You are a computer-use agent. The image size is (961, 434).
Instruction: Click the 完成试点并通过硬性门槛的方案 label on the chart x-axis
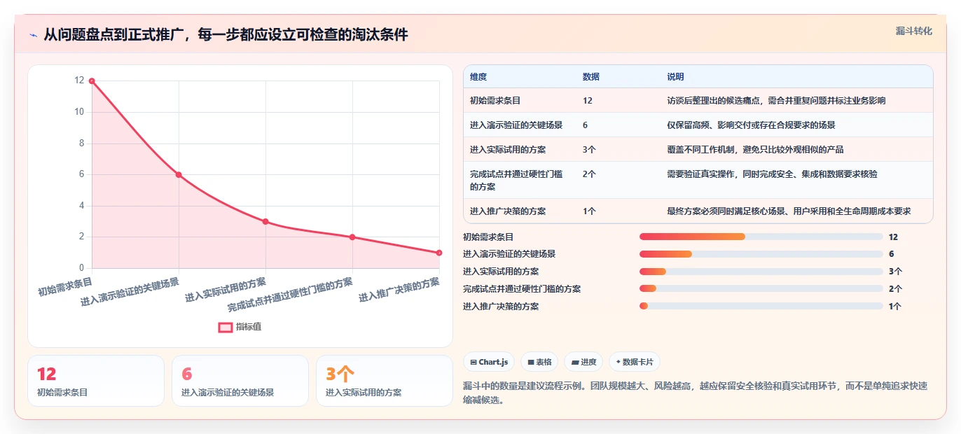point(290,295)
